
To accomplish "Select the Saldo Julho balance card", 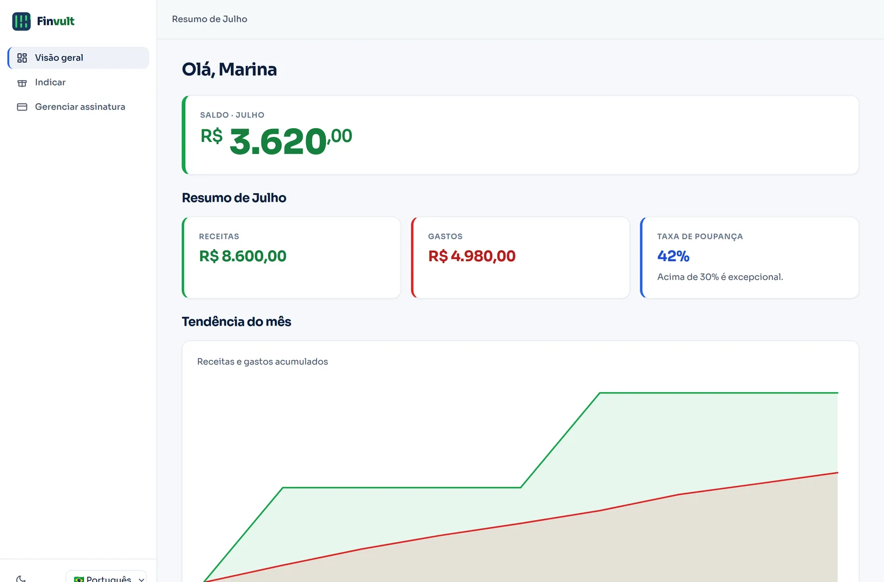I will (x=520, y=135).
